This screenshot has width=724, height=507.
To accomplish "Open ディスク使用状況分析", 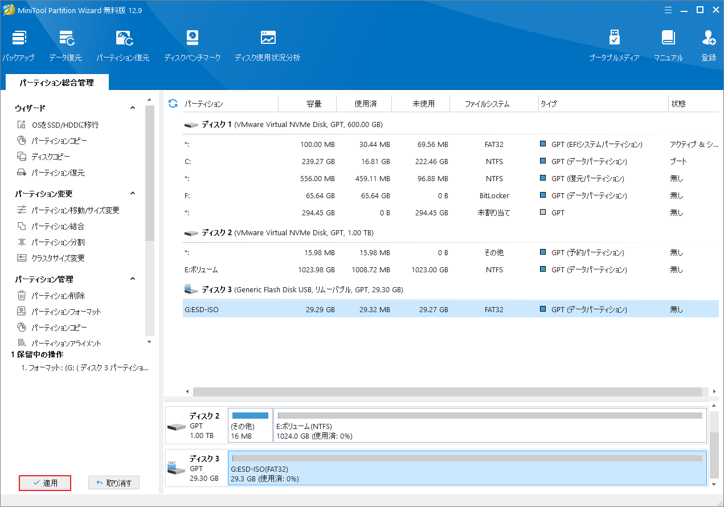I will tap(267, 46).
